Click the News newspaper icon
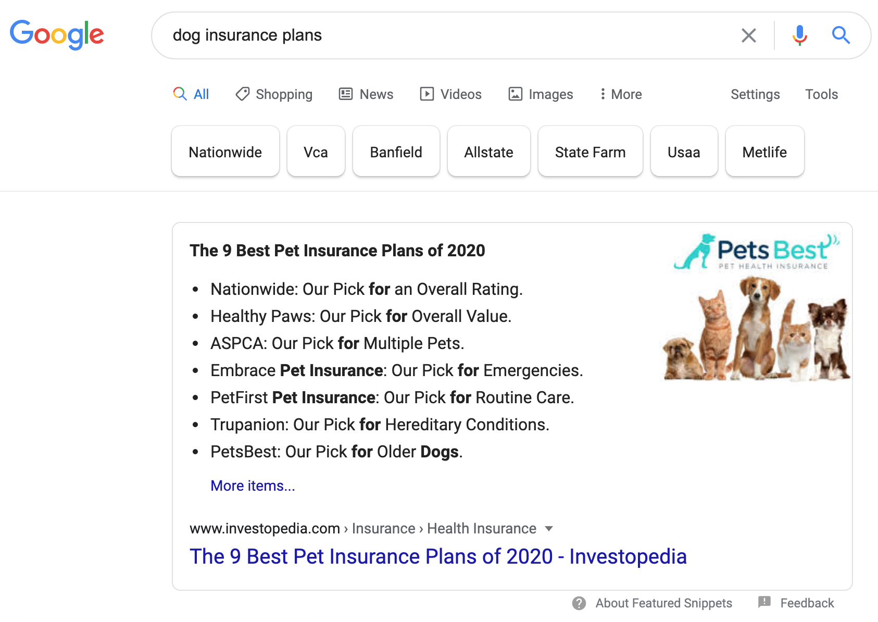Viewport: 878px width, 622px height. [x=345, y=94]
